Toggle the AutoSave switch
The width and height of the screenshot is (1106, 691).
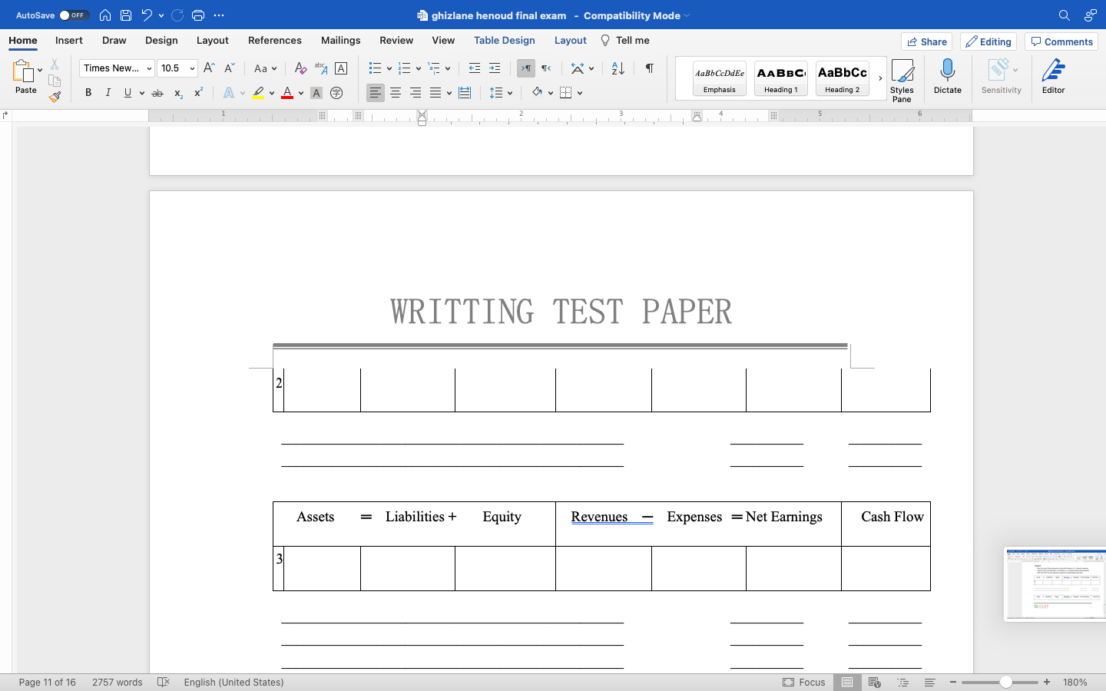point(74,15)
